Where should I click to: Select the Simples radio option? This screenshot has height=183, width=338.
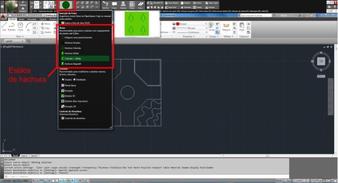coord(67,80)
